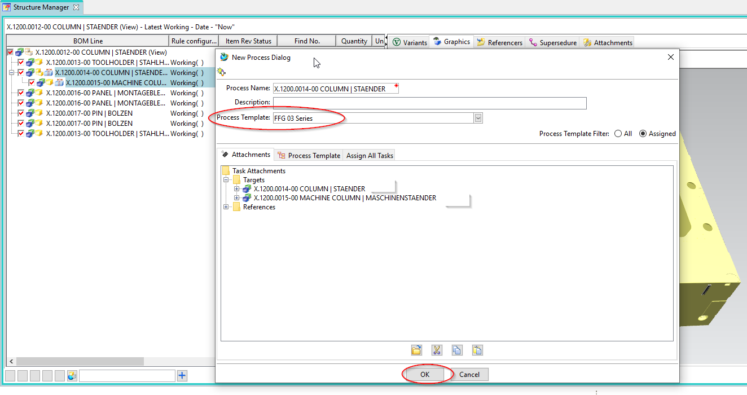Collapse the Targets folder node
The height and width of the screenshot is (395, 747).
(x=226, y=180)
